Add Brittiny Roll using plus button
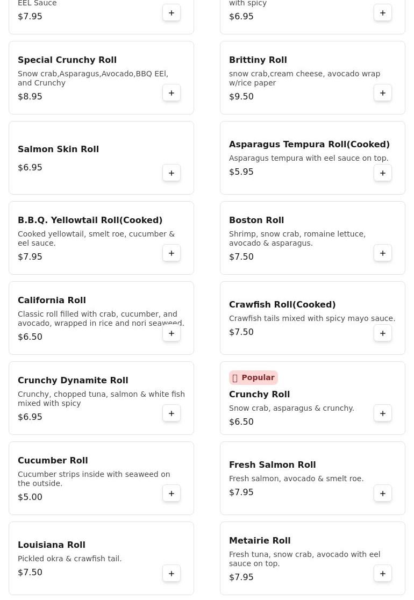This screenshot has height=600, width=414. pos(383,93)
